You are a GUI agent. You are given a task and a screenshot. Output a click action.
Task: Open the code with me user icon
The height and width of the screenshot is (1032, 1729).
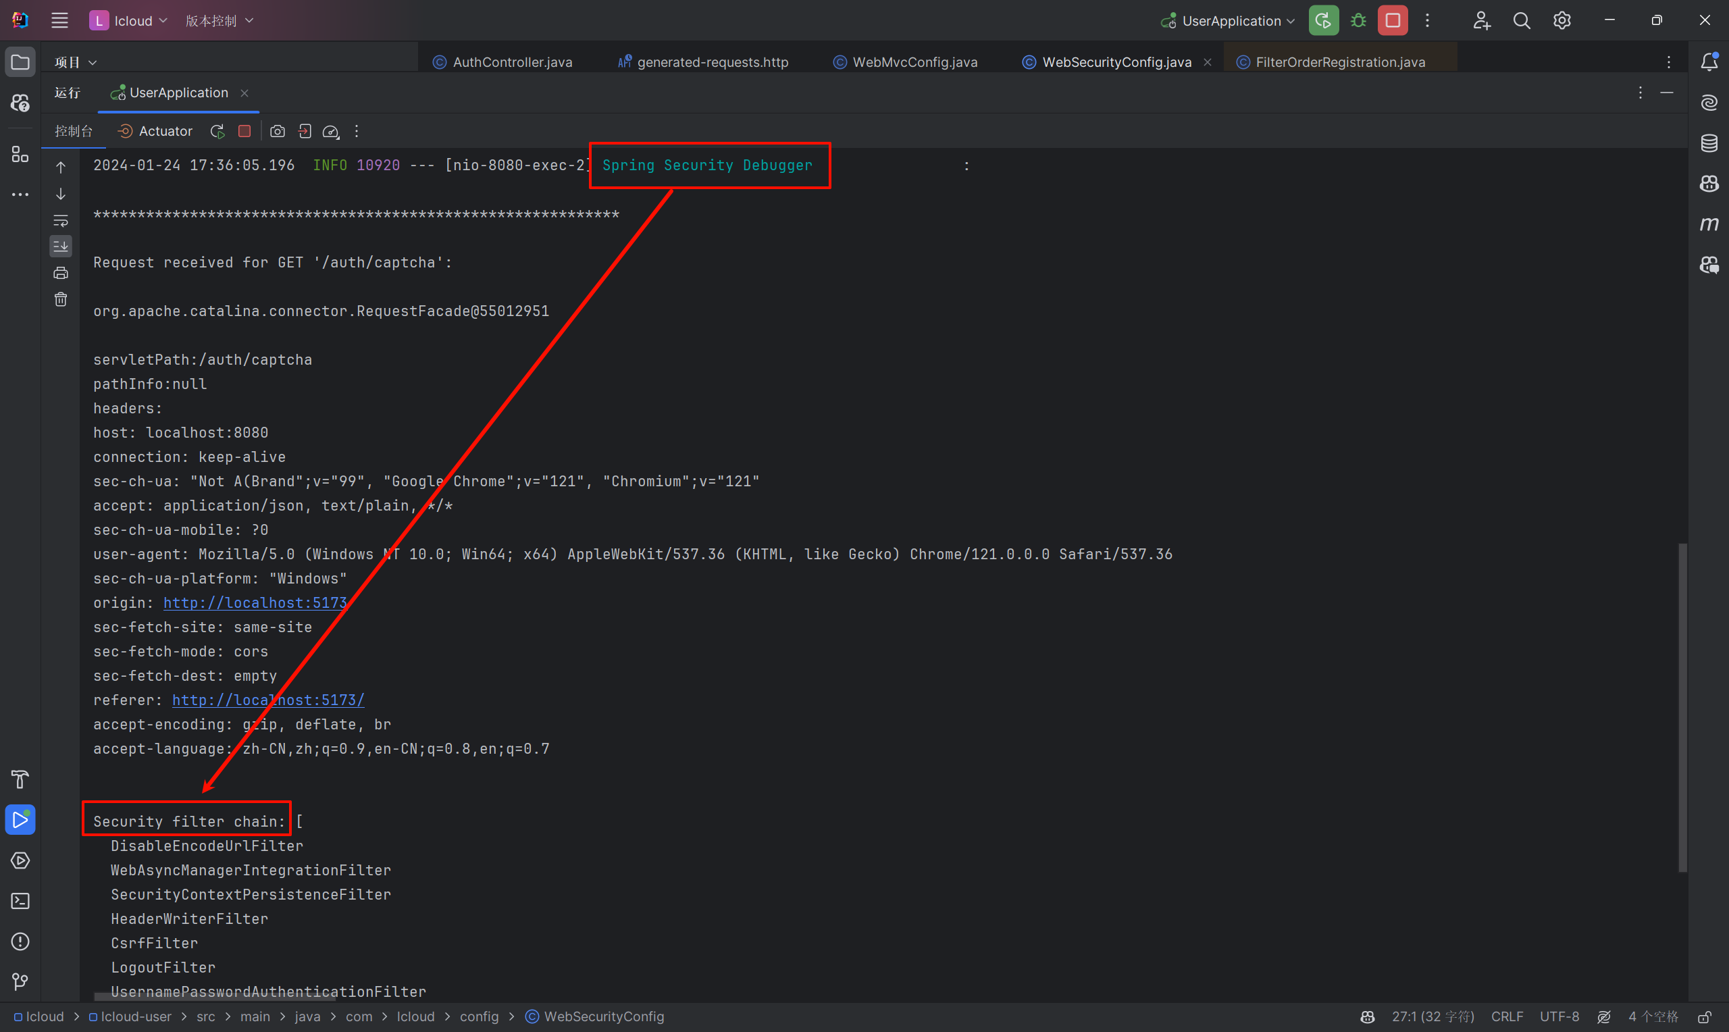(1481, 21)
